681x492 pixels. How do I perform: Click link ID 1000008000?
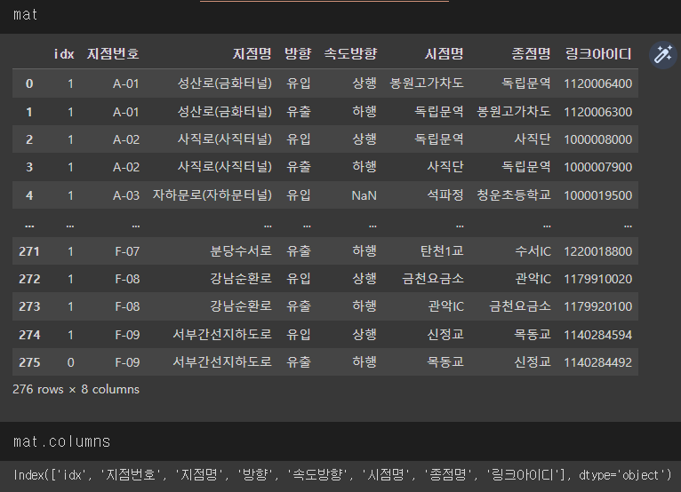[597, 139]
